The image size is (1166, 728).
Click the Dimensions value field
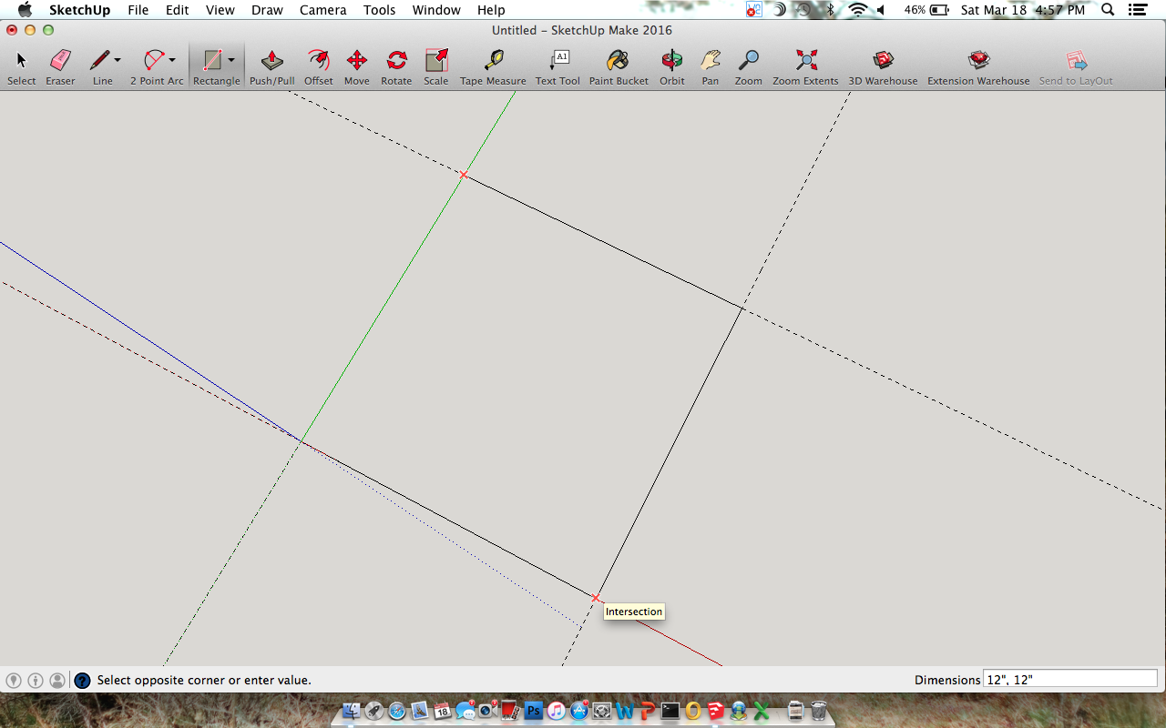[1069, 679]
